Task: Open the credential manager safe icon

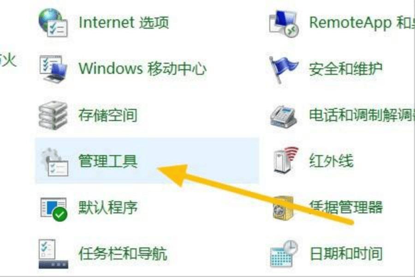Action: click(283, 208)
